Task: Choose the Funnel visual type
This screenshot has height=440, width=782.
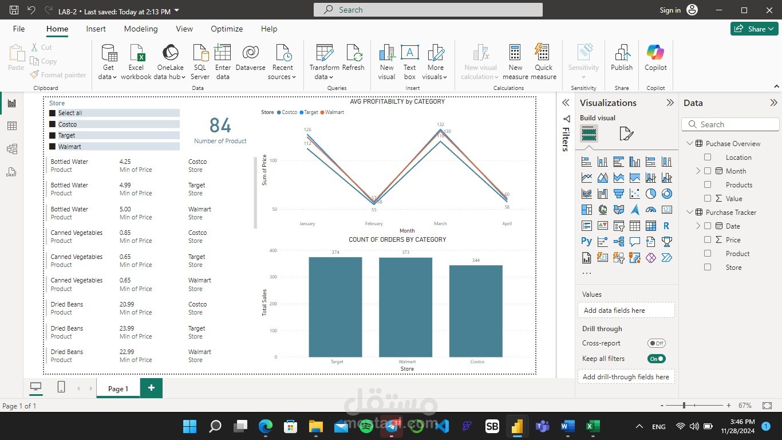Action: pyautogui.click(x=618, y=194)
